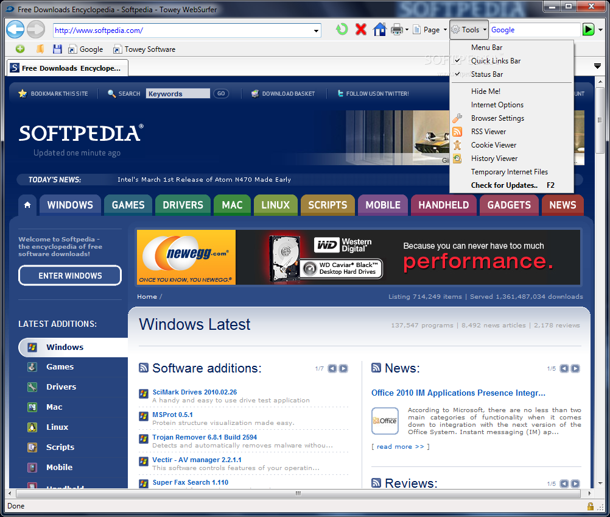
Task: Open tab list dropdown arrow
Action: tap(598, 66)
